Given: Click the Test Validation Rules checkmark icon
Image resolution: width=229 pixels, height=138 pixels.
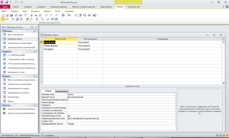Looking at the screenshot, I should (x=37, y=19).
